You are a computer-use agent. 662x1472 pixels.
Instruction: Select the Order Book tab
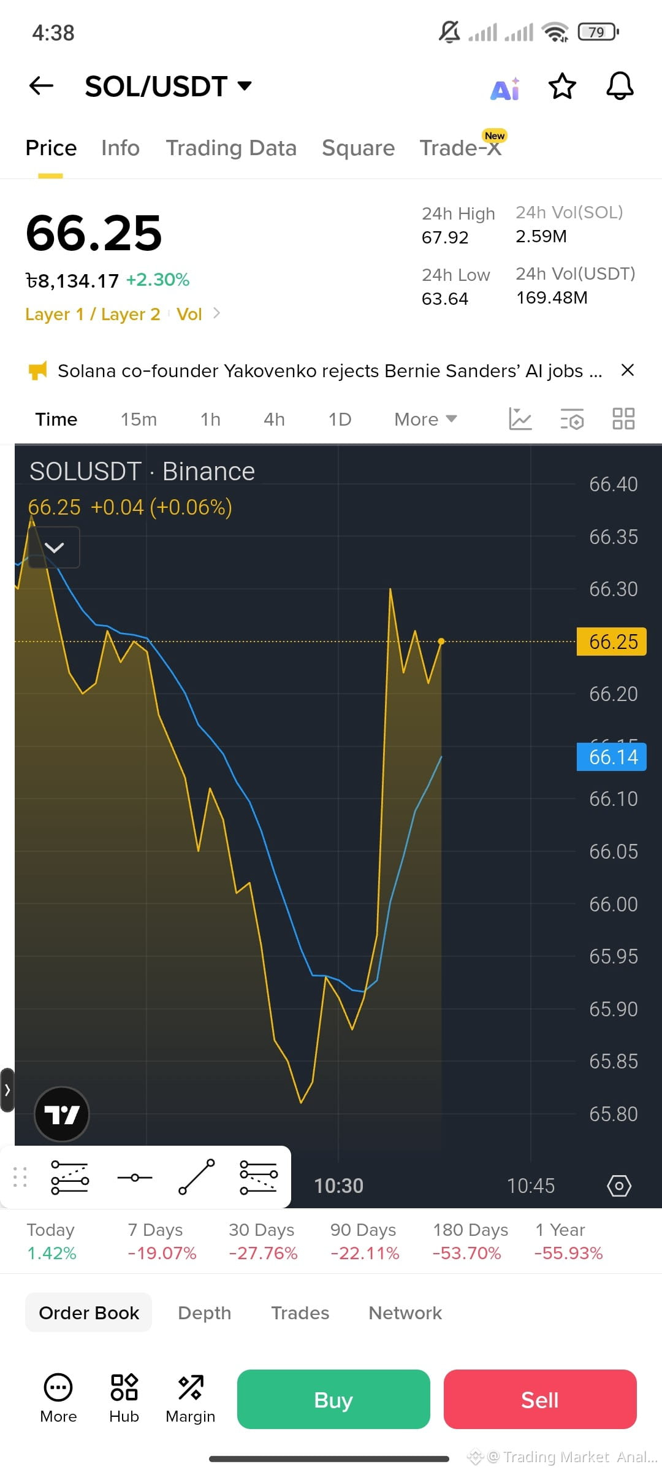pyautogui.click(x=89, y=1313)
